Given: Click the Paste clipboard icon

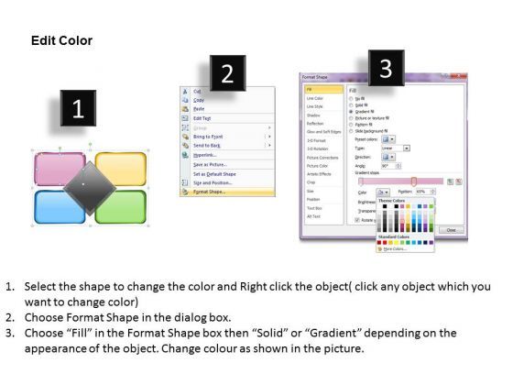Looking at the screenshot, I should [x=185, y=109].
